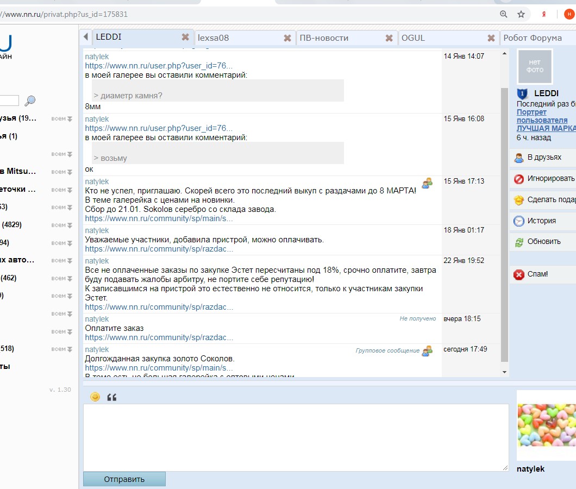The width and height of the screenshot is (576, 489).
Task: Click scrollbar down arrow in chat
Action: 504,372
